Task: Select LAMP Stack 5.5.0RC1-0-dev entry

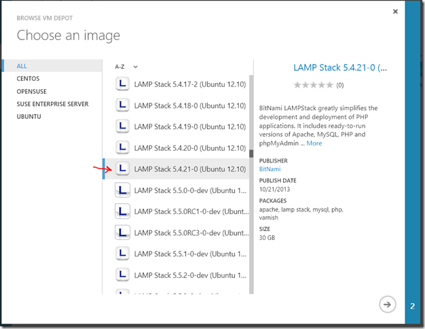Action: click(x=177, y=211)
